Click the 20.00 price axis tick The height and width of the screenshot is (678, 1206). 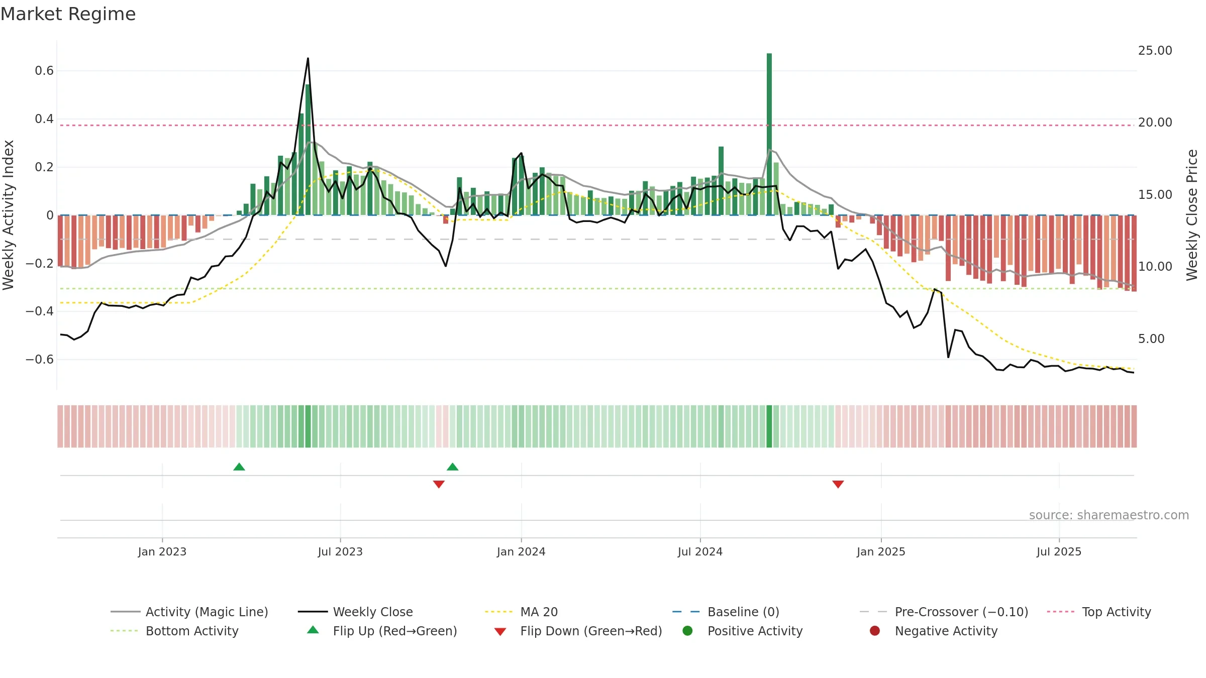(1155, 122)
